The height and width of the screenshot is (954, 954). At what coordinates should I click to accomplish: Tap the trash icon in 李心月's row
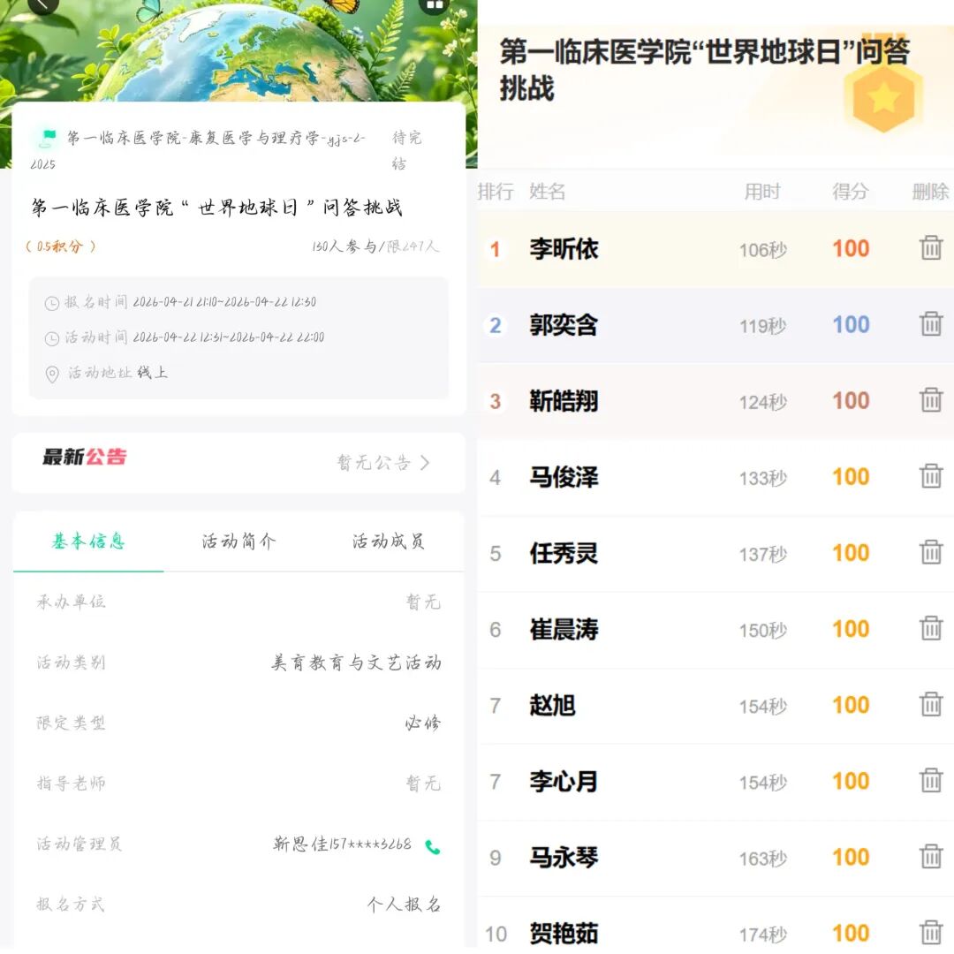(x=931, y=781)
